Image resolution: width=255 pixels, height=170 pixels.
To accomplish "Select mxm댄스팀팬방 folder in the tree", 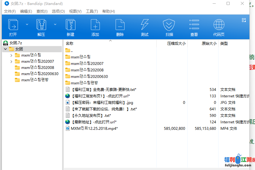I will 35,80.
